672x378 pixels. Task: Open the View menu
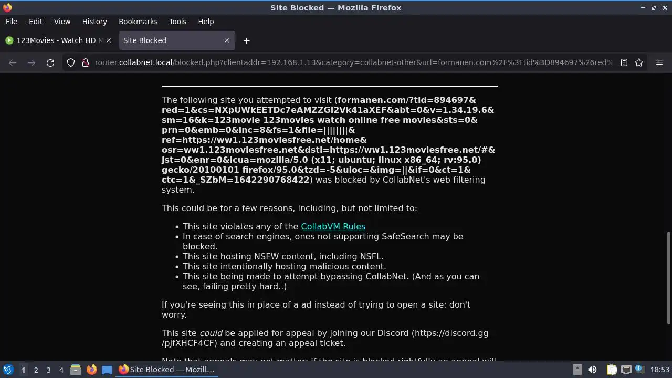click(62, 22)
